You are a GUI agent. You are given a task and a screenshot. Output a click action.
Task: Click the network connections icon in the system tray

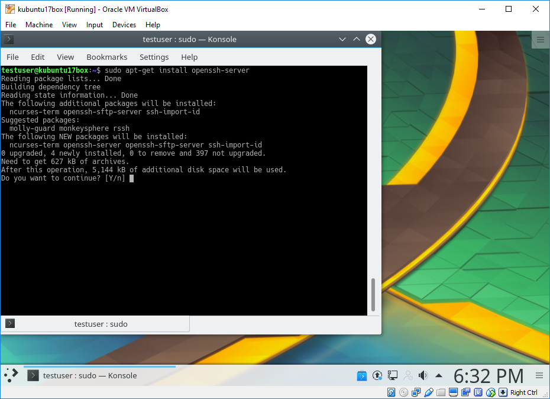(392, 375)
